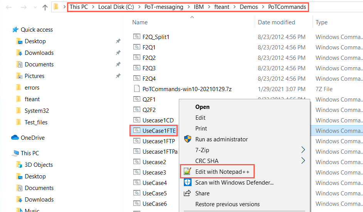The height and width of the screenshot is (212, 363).
Task: Expand chevron after IBM in address path
Action: (x=209, y=7)
